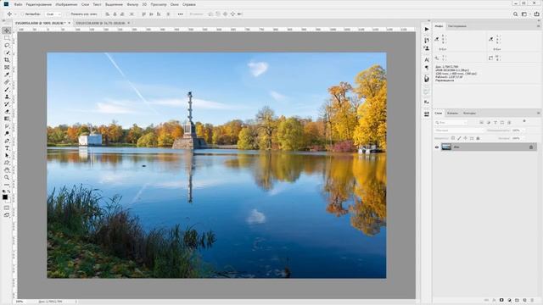Set the foreground color swatch

(5, 197)
